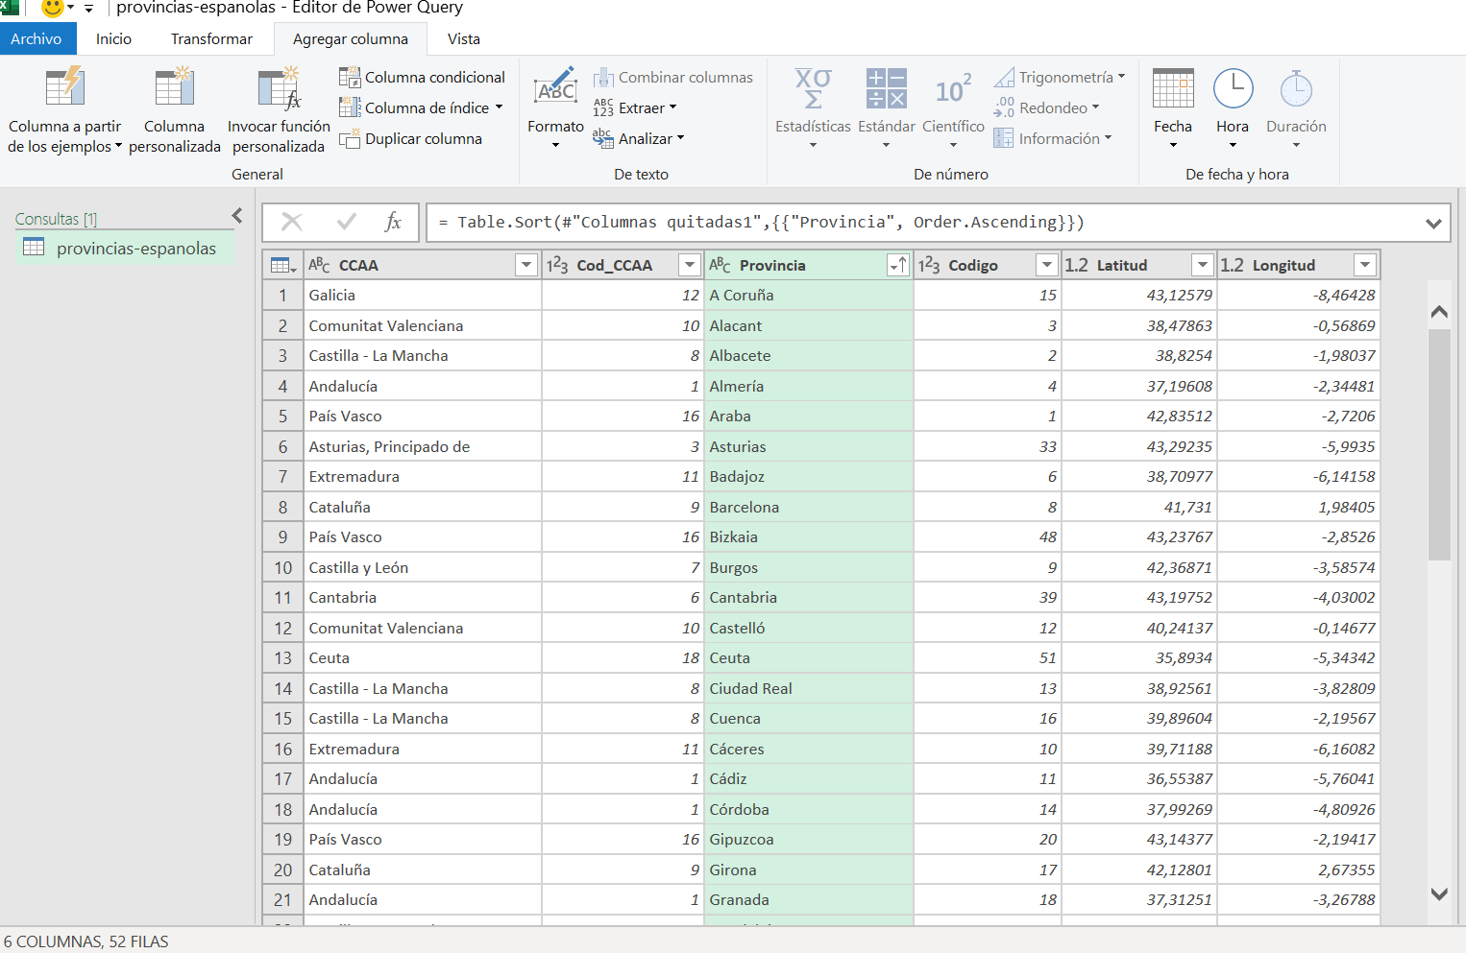Cancel formula edit with X icon

tap(292, 223)
